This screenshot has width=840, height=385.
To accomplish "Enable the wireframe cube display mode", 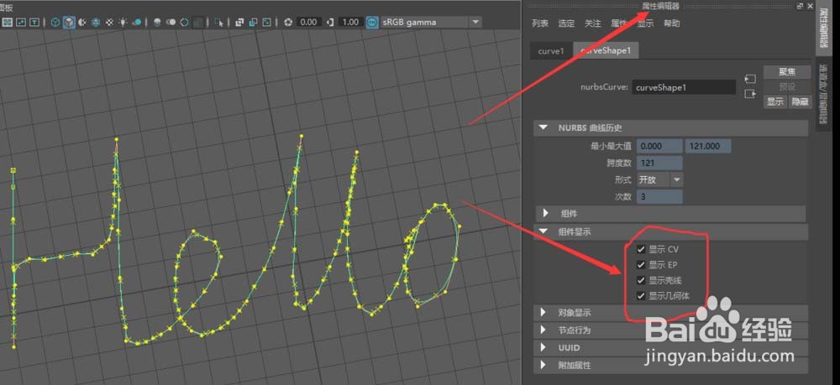I will tap(55, 23).
